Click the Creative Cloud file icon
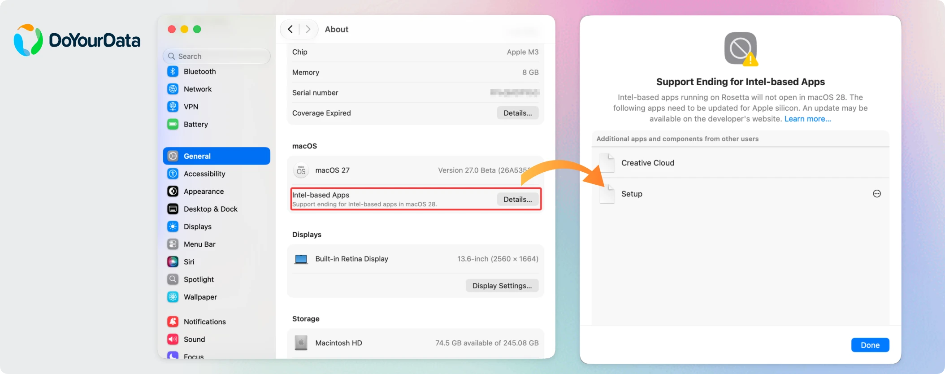The image size is (945, 374). pyautogui.click(x=607, y=163)
